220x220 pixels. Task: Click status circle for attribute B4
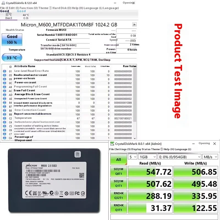pyautogui.click(x=4, y=103)
